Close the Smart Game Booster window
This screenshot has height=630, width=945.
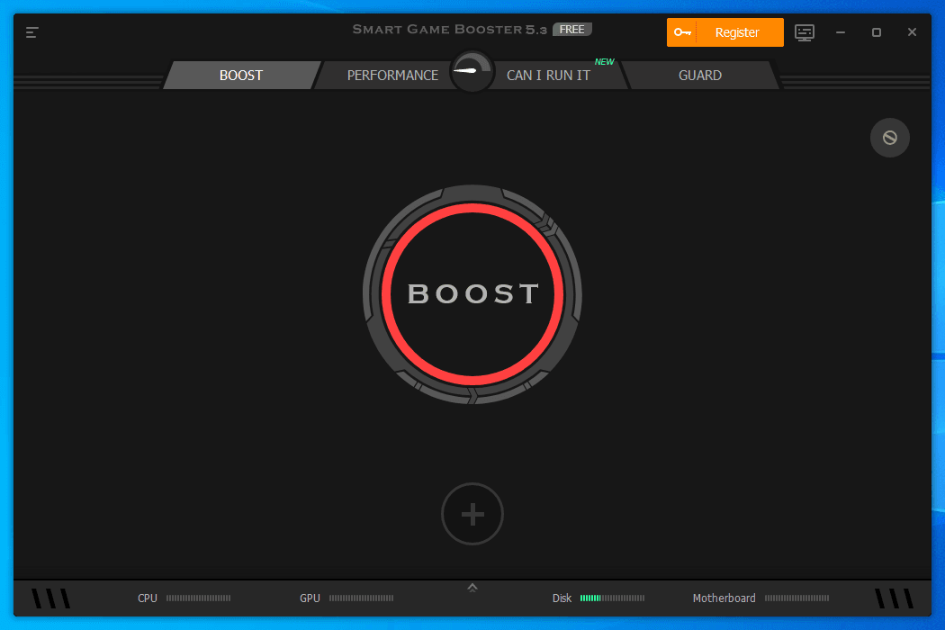click(912, 32)
